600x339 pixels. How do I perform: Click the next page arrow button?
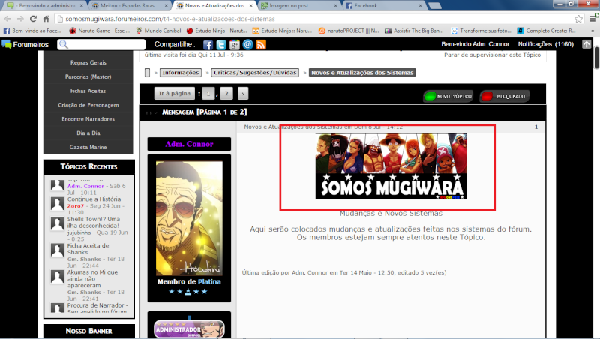[x=243, y=93]
